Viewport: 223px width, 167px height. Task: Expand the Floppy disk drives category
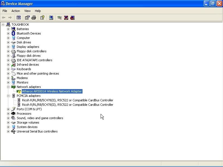(8, 56)
